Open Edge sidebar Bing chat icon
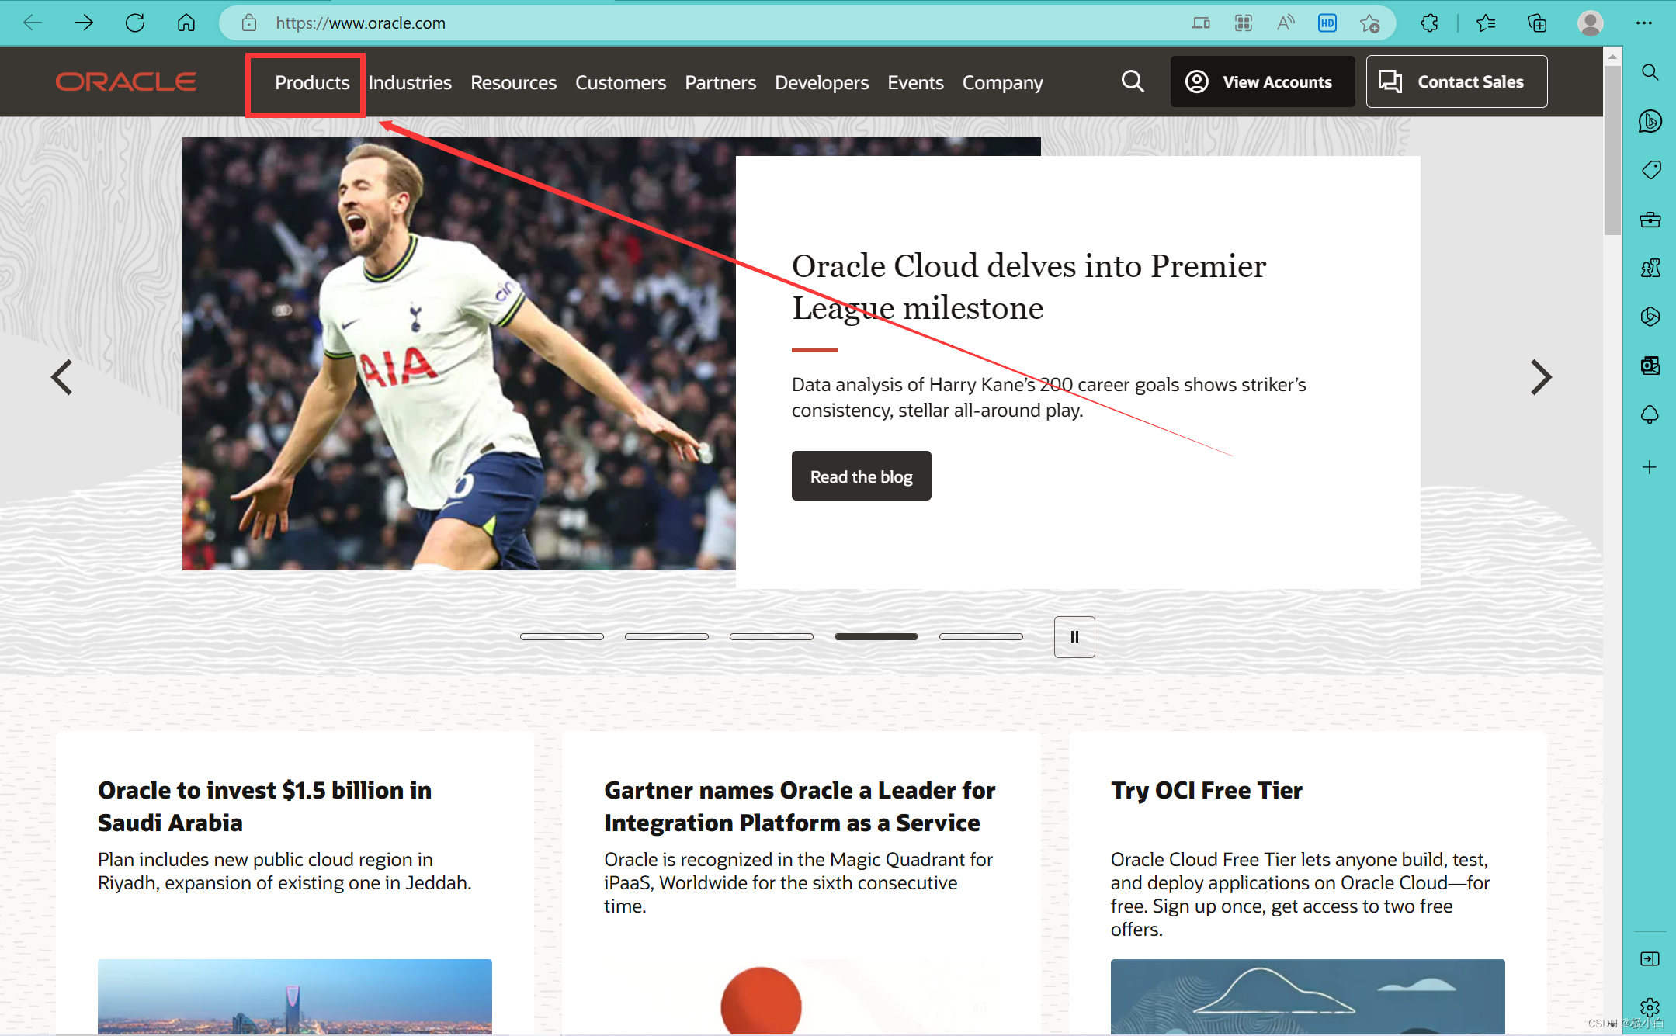The image size is (1676, 1036). (x=1650, y=121)
